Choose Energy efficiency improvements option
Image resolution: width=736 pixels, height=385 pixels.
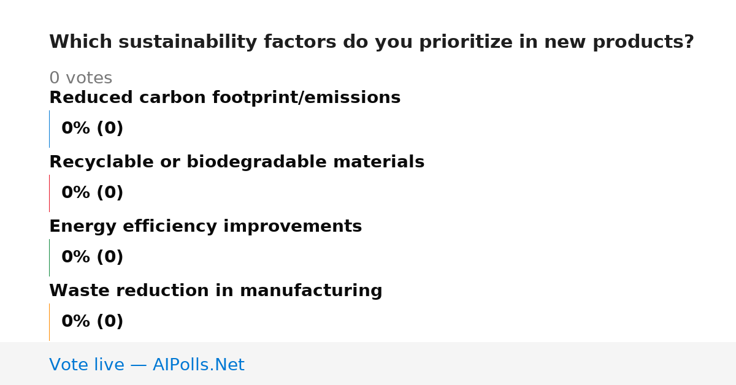click(205, 226)
